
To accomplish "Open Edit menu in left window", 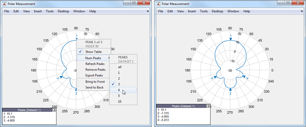I will (x=16, y=11).
